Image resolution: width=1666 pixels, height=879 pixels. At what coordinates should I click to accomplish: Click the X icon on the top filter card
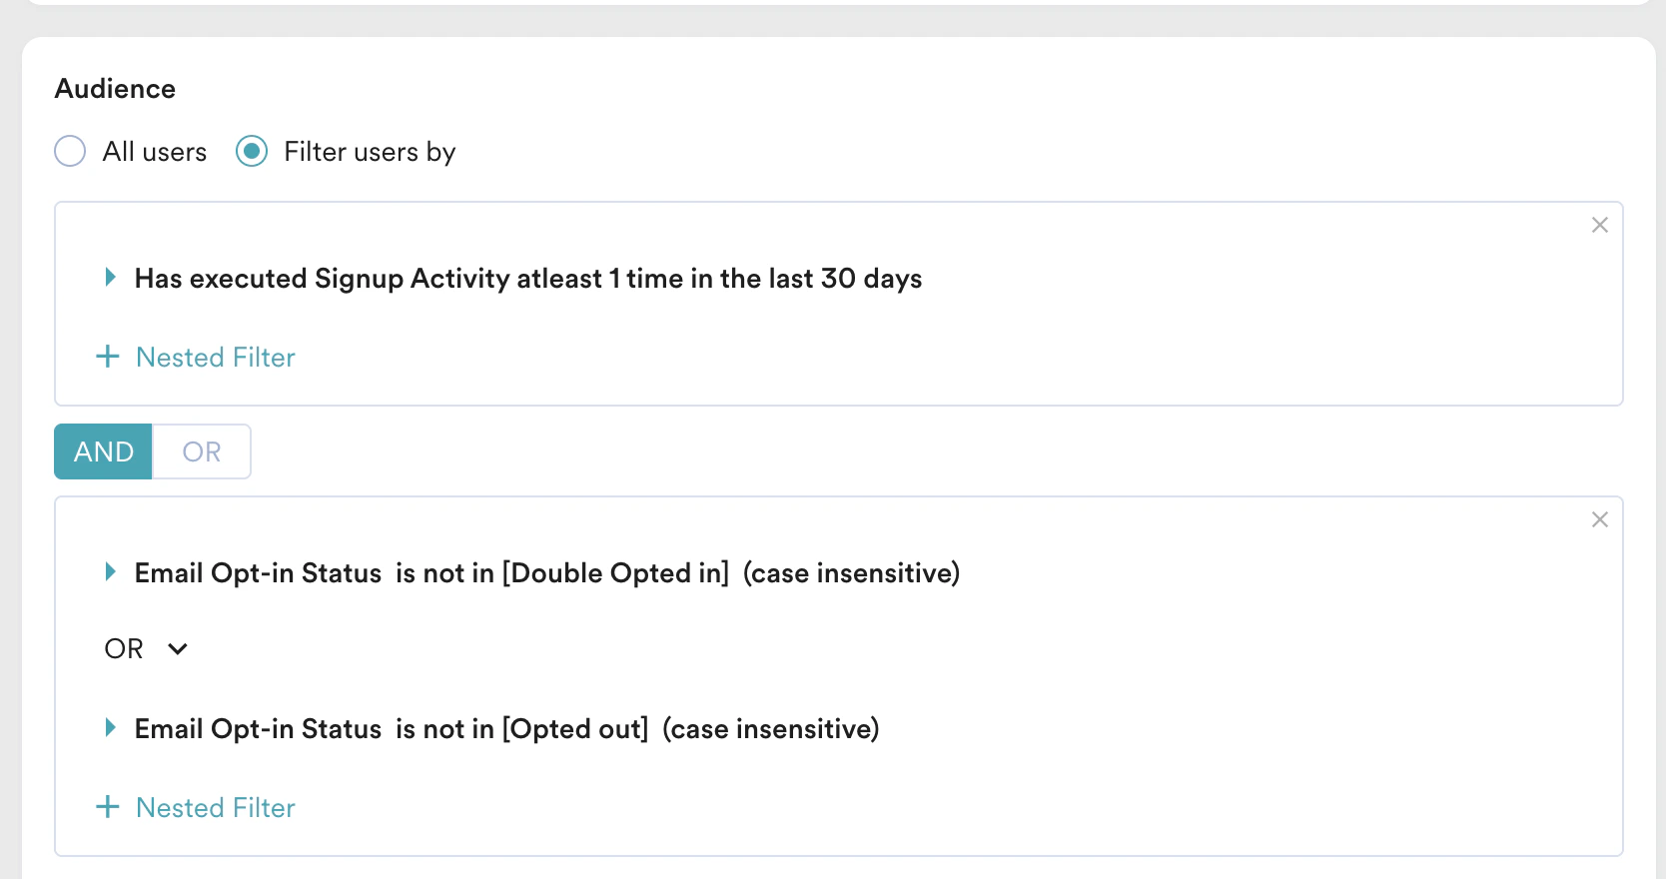pyautogui.click(x=1599, y=225)
